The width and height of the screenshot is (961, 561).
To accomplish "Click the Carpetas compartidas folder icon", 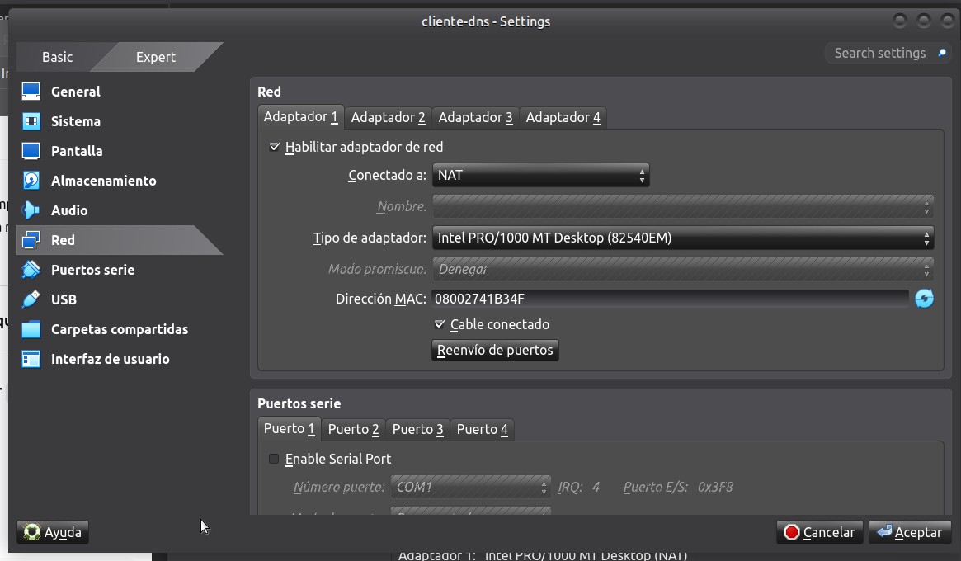I will click(31, 329).
